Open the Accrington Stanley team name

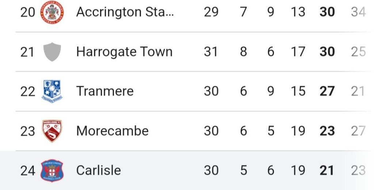pyautogui.click(x=125, y=12)
